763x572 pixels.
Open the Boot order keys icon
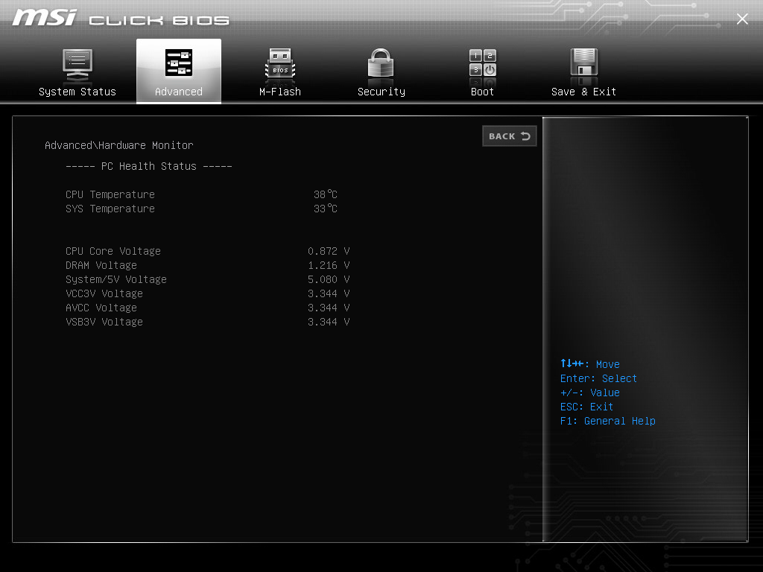tap(483, 64)
